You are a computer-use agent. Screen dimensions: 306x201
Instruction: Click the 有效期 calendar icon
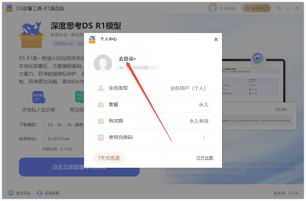point(101,121)
